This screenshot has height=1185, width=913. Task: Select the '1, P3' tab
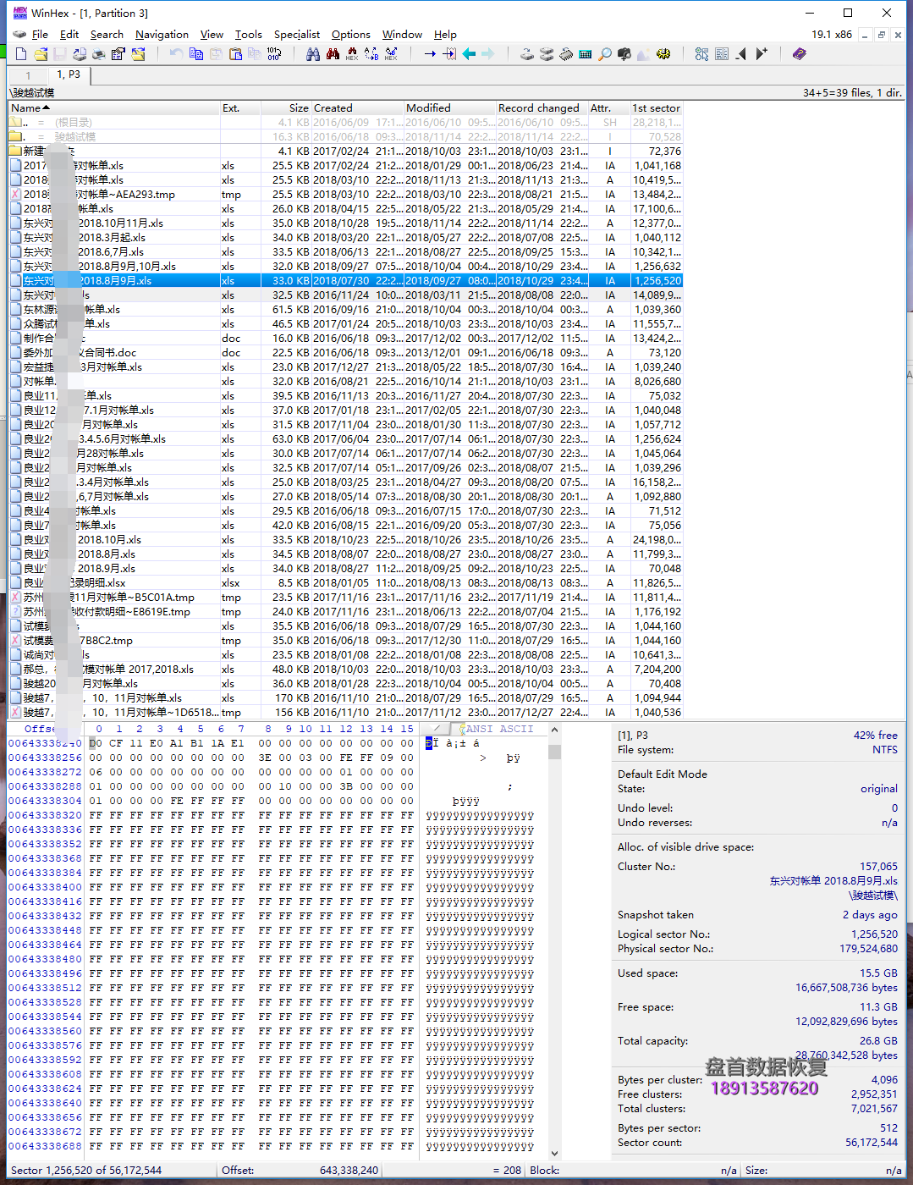pyautogui.click(x=69, y=74)
